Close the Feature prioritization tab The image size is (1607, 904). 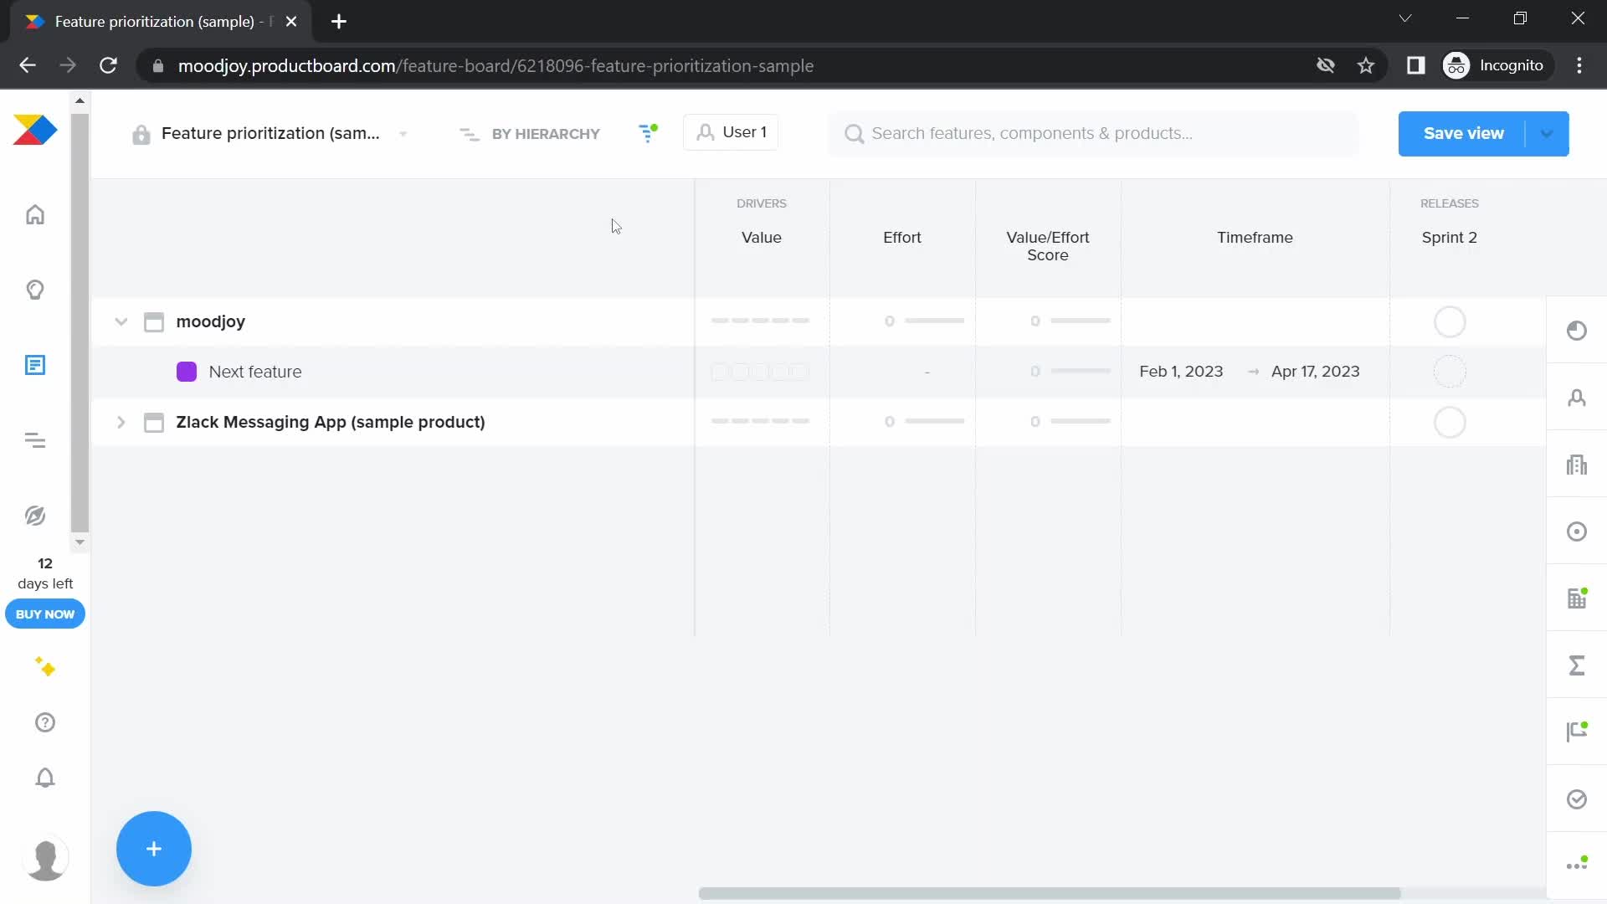click(x=291, y=22)
